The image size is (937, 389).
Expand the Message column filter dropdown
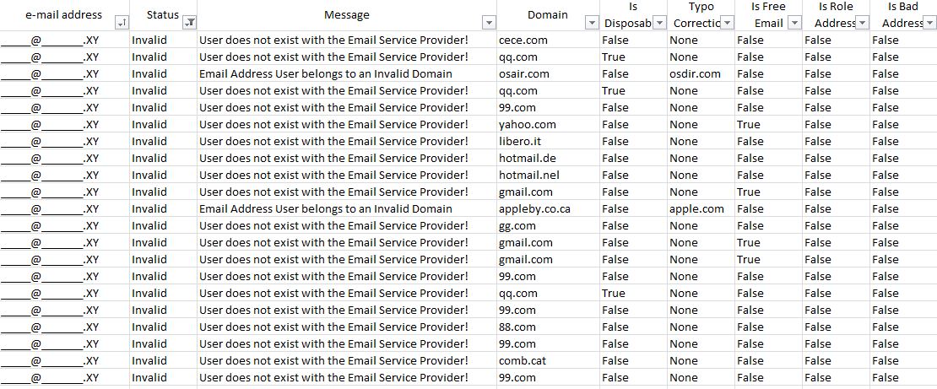click(489, 23)
